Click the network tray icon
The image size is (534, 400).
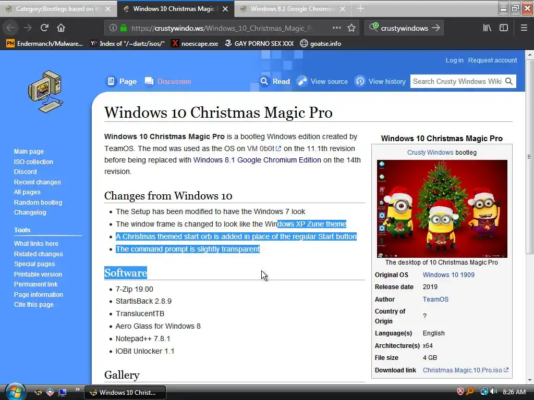(484, 392)
